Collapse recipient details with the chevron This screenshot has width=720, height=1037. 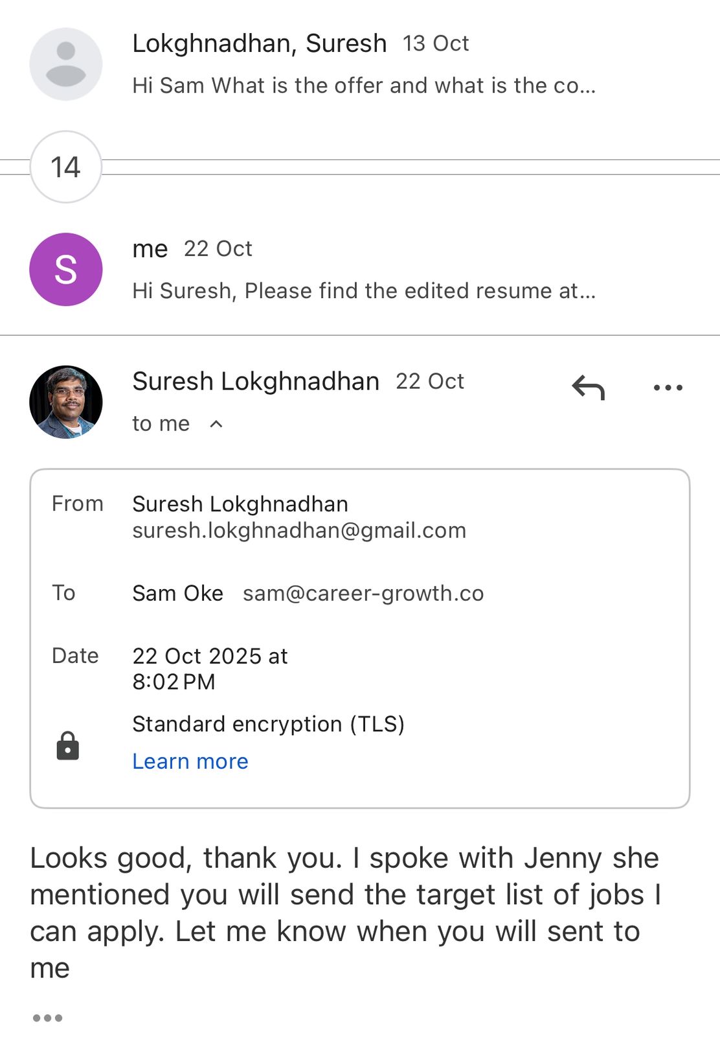click(x=217, y=424)
